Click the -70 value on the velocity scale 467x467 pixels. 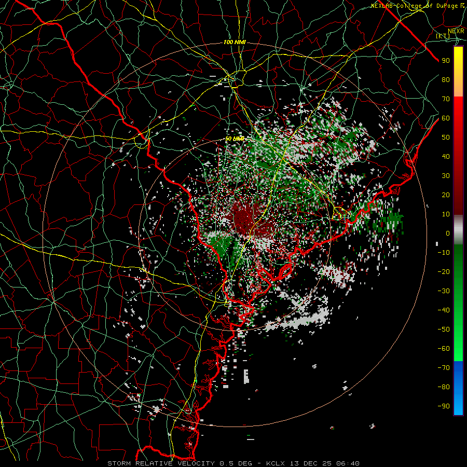point(444,368)
